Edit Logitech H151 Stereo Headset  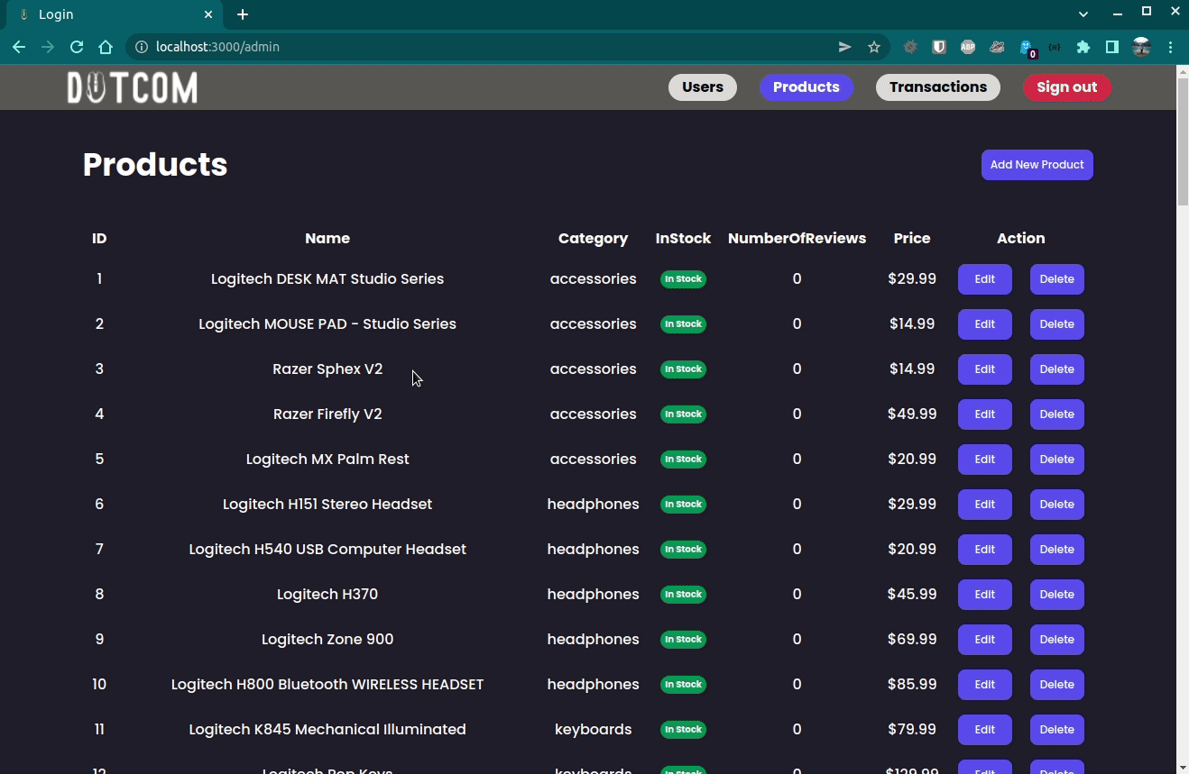pyautogui.click(x=985, y=505)
